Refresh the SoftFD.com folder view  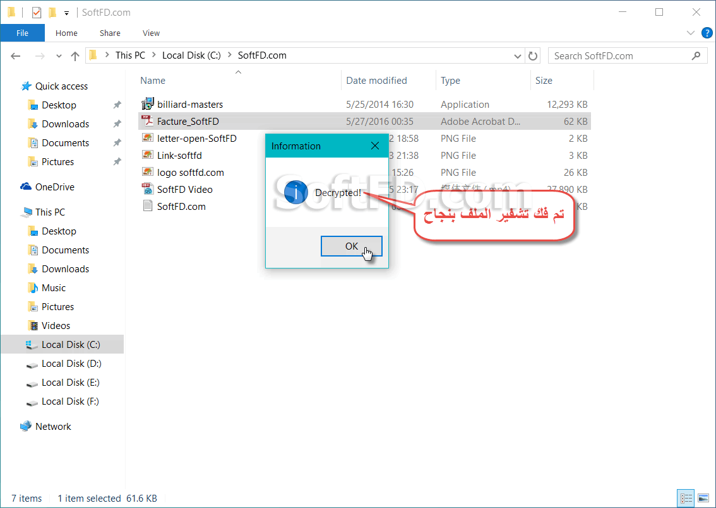pyautogui.click(x=533, y=55)
